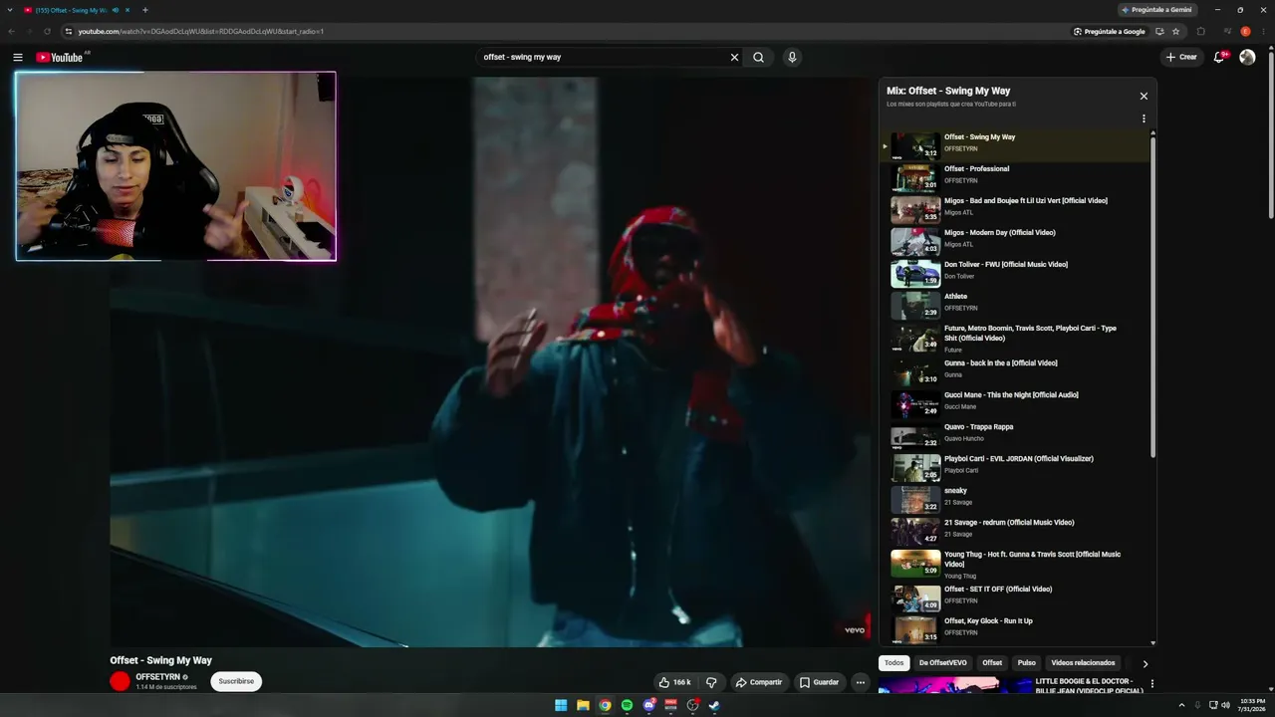The width and height of the screenshot is (1275, 717).
Task: Click the Chrome address bar URL
Action: [x=201, y=31]
